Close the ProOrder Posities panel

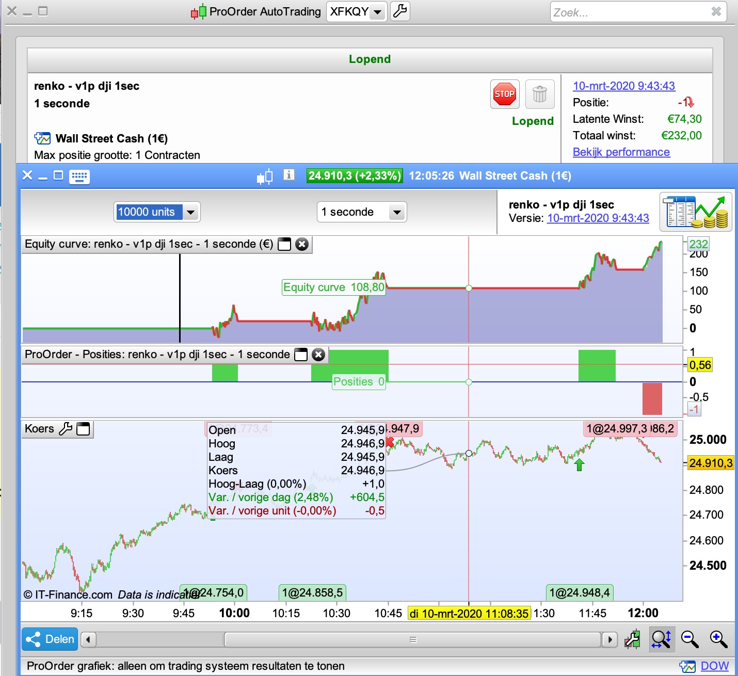point(318,355)
